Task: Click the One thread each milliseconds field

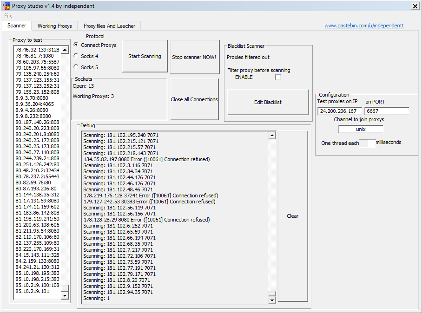Action: click(367, 143)
